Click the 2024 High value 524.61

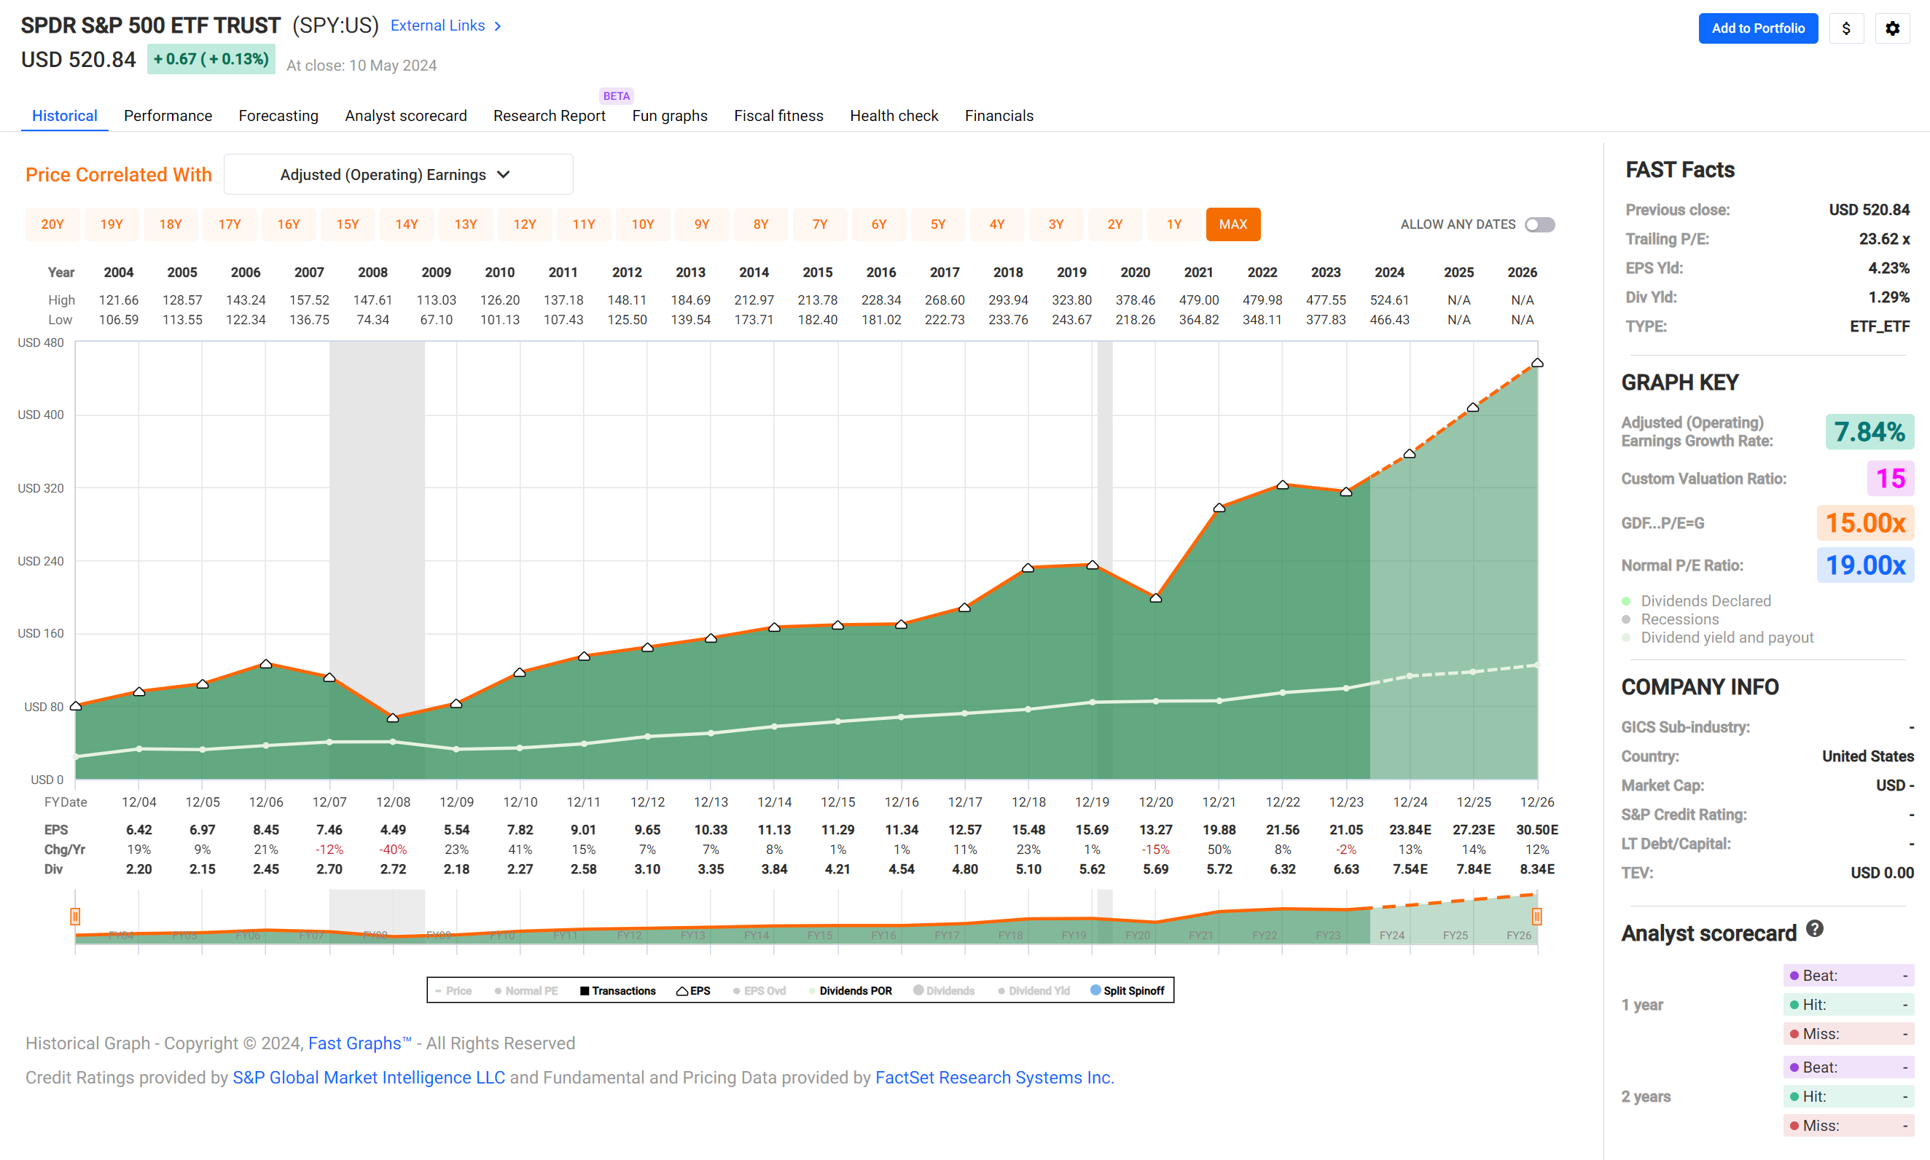coord(1389,300)
